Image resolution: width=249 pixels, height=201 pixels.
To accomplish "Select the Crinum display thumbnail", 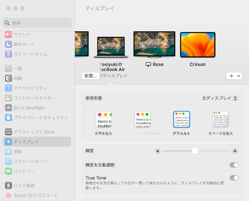I will [x=198, y=45].
